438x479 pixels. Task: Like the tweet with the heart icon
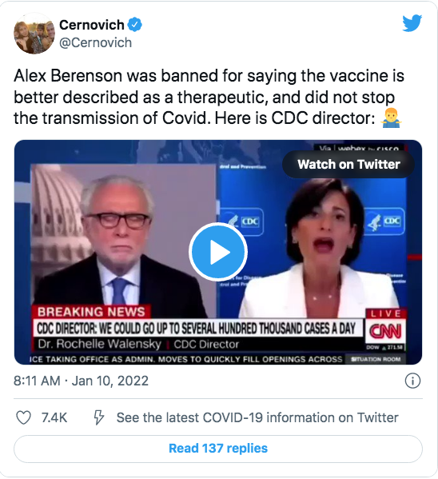pos(23,417)
